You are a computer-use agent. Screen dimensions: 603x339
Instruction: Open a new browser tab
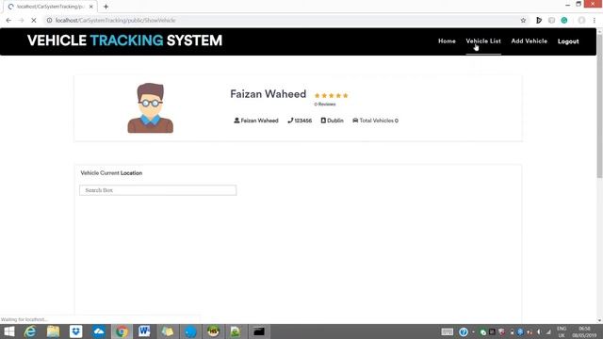coord(106,7)
